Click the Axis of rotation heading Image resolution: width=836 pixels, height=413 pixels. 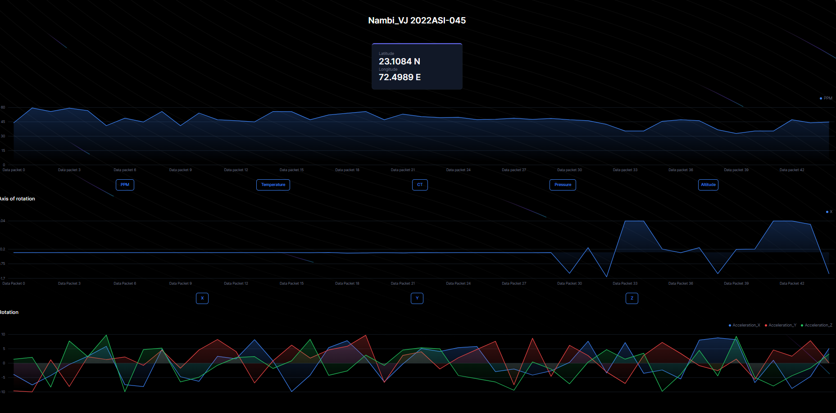click(x=18, y=199)
